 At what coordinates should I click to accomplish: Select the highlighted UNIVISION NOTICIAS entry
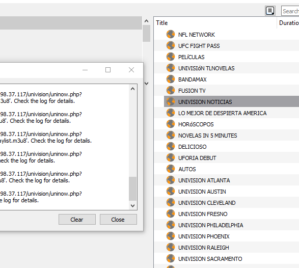(x=205, y=102)
